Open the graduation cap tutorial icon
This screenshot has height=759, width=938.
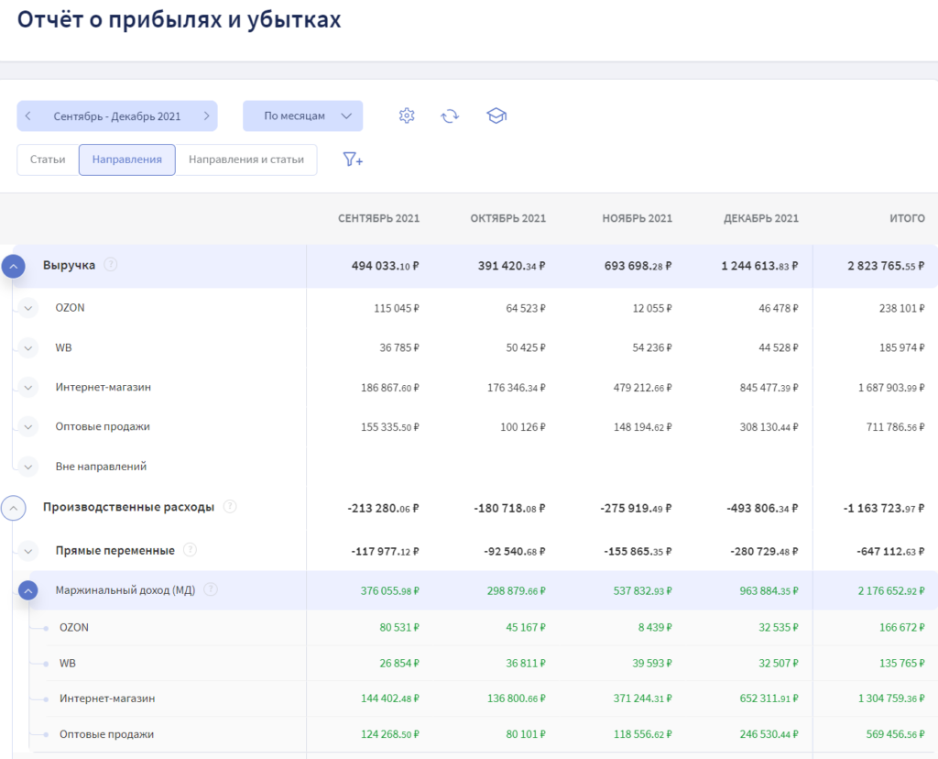tap(496, 115)
